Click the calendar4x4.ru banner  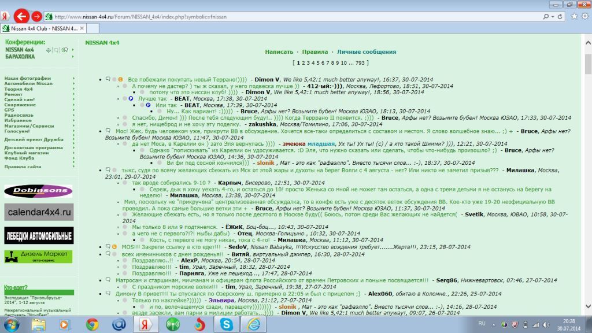coord(39,212)
